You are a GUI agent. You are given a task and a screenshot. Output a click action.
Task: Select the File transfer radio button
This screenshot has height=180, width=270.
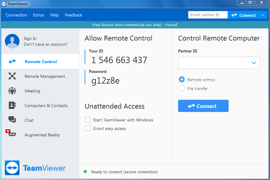[x=182, y=88]
